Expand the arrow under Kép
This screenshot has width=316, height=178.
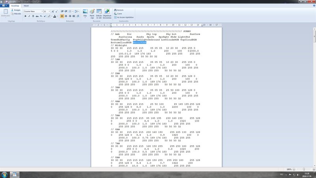pos(85,17)
